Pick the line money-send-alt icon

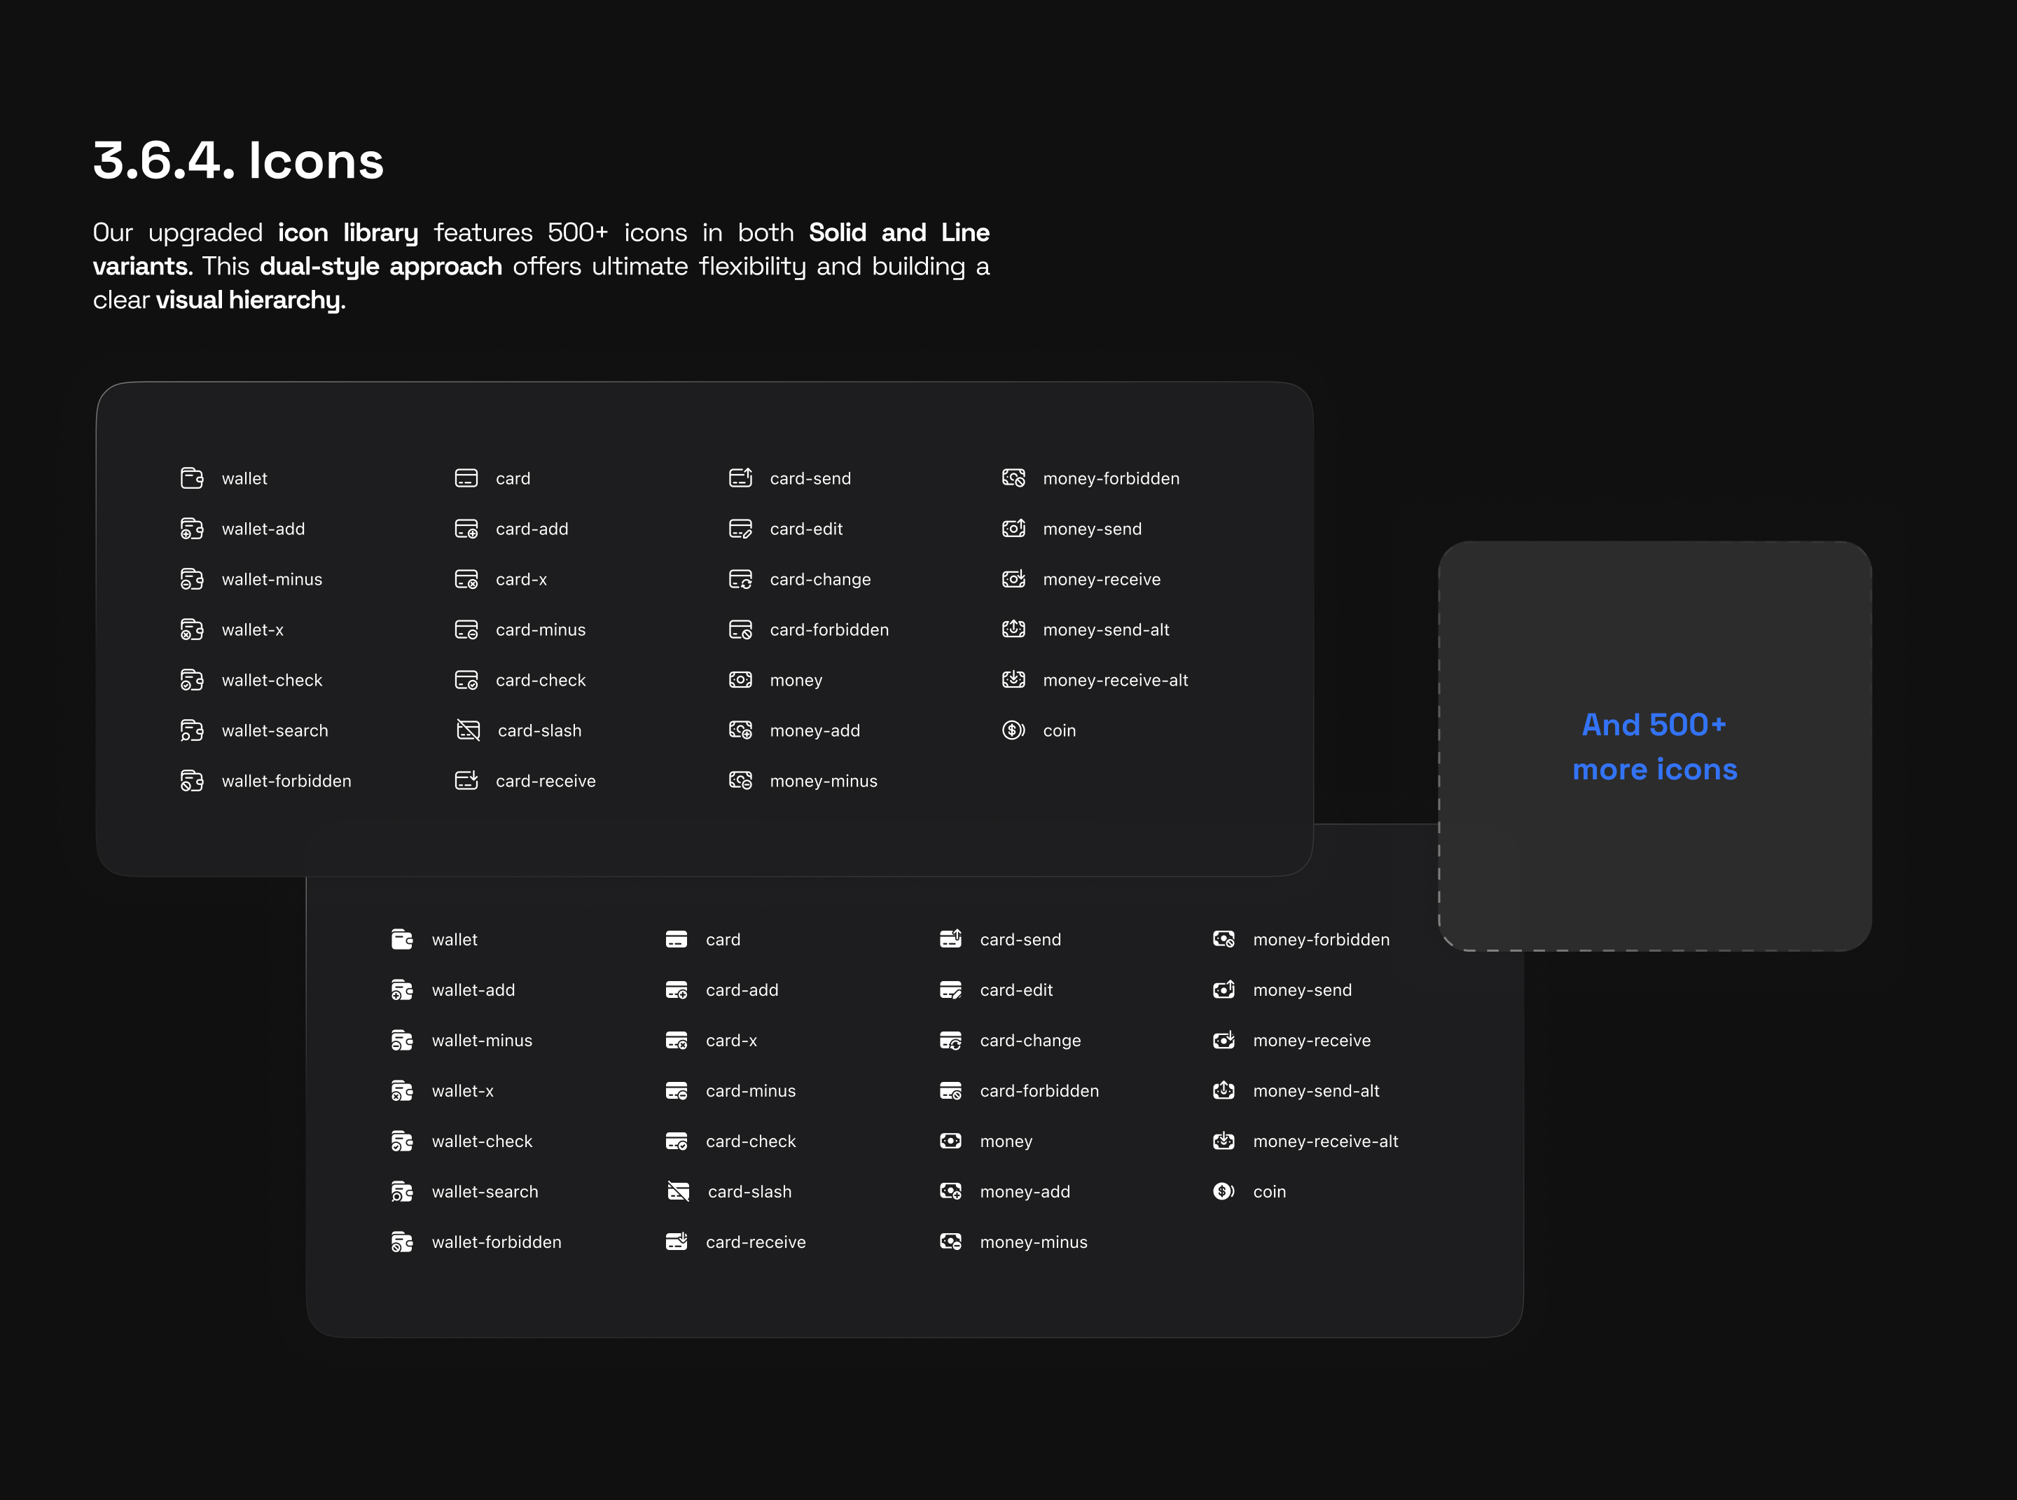coord(1013,630)
